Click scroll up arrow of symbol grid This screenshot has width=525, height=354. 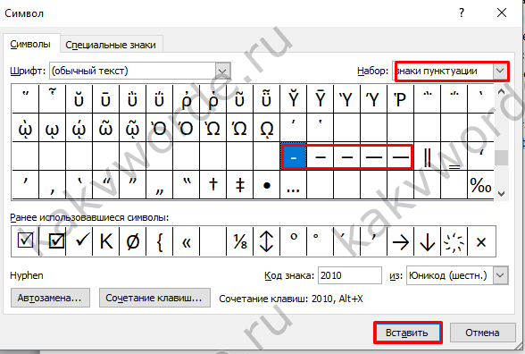[x=501, y=92]
